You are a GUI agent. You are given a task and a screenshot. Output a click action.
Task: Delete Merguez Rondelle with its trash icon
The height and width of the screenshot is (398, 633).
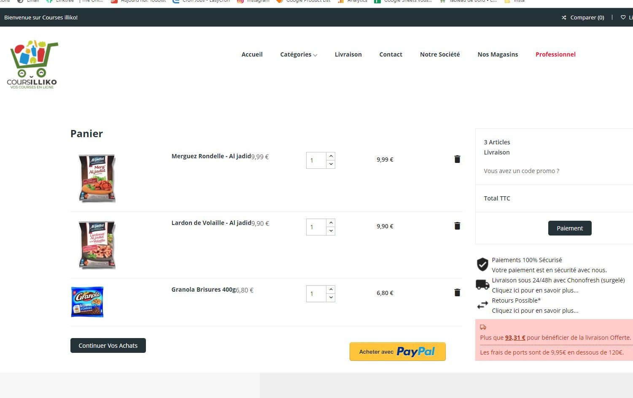click(x=457, y=159)
